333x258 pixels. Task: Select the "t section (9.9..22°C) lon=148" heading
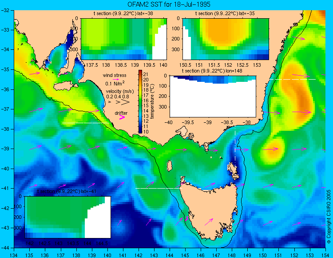212,71
